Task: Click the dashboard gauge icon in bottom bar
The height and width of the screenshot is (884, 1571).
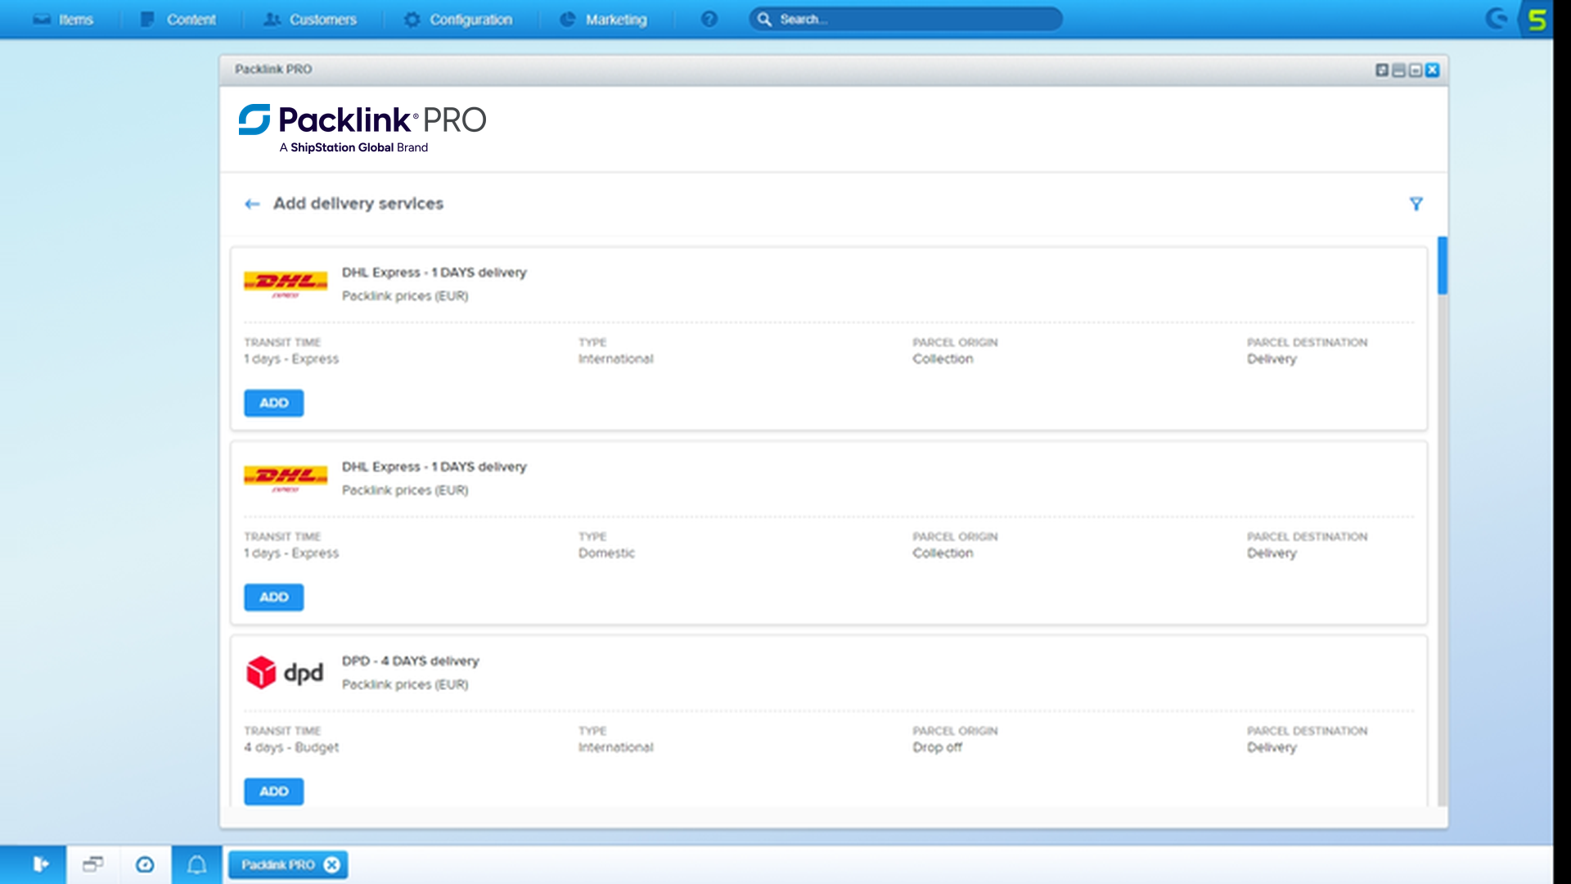Action: [145, 864]
